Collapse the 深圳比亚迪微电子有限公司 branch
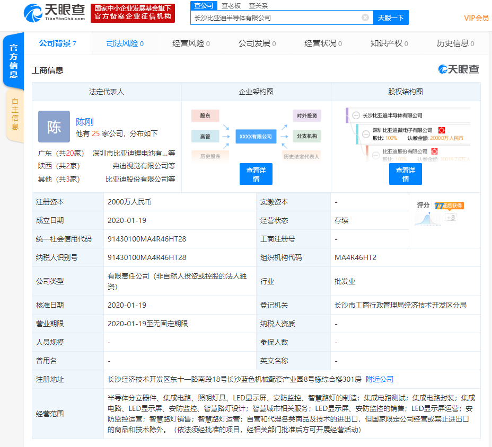492x447 pixels. coord(366,135)
